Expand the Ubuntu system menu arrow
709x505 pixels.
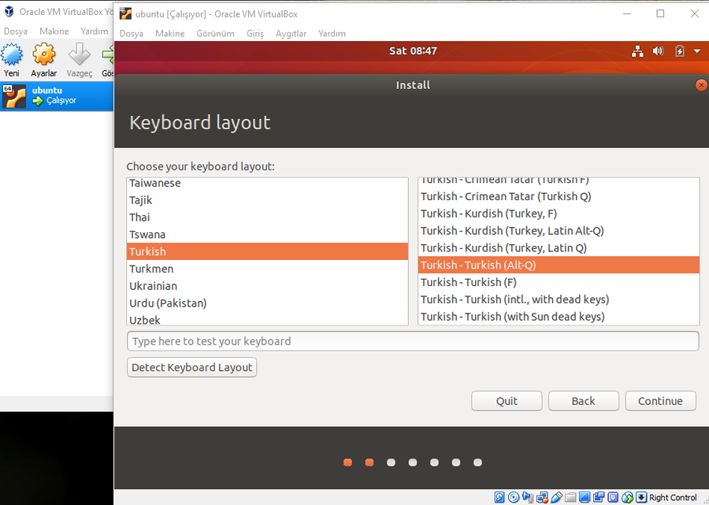(697, 51)
